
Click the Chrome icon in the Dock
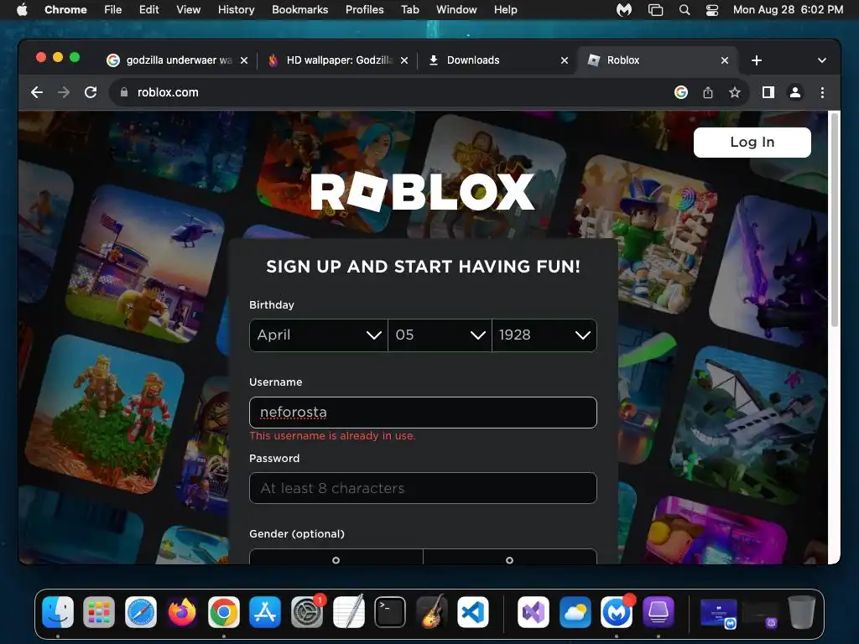coord(223,611)
